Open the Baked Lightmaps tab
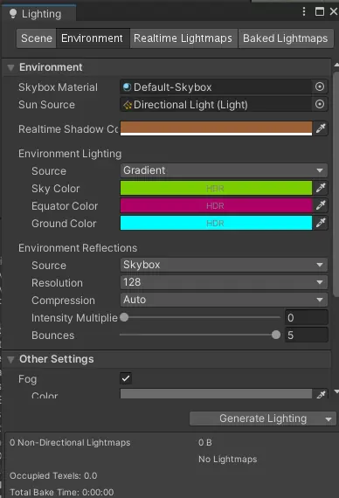 click(x=286, y=38)
